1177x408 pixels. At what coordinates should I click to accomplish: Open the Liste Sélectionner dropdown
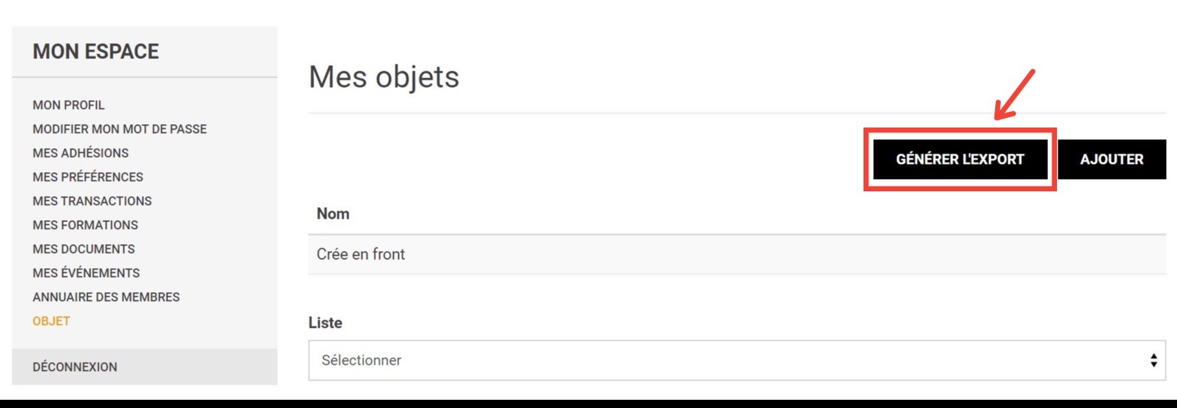pos(737,360)
